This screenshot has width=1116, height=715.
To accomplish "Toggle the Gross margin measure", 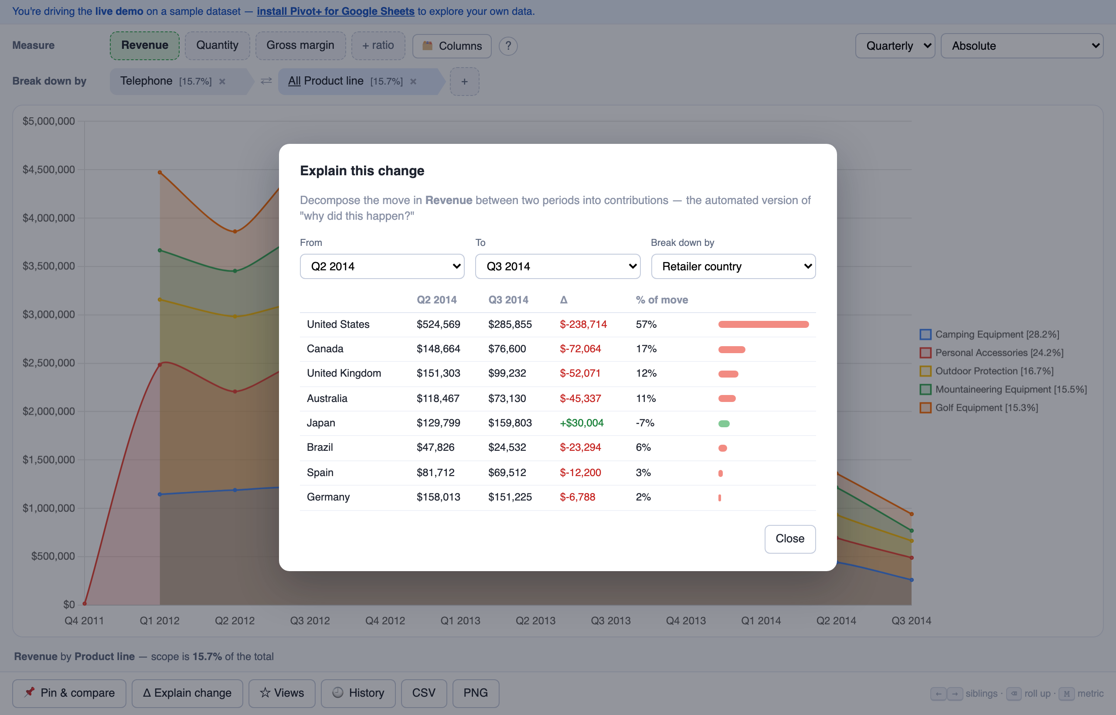I will point(300,45).
